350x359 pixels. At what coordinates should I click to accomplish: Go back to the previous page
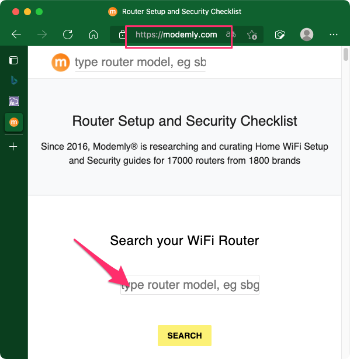(16, 34)
